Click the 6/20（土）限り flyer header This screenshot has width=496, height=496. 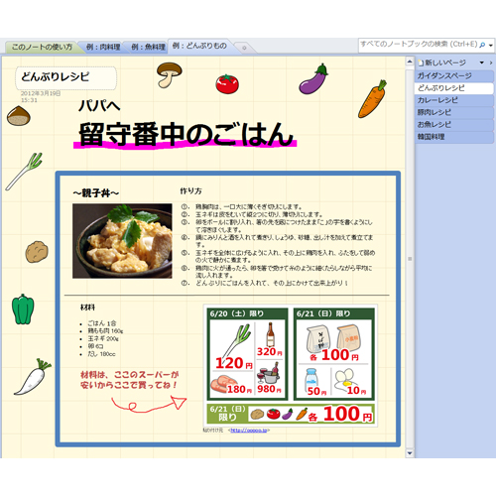[237, 313]
